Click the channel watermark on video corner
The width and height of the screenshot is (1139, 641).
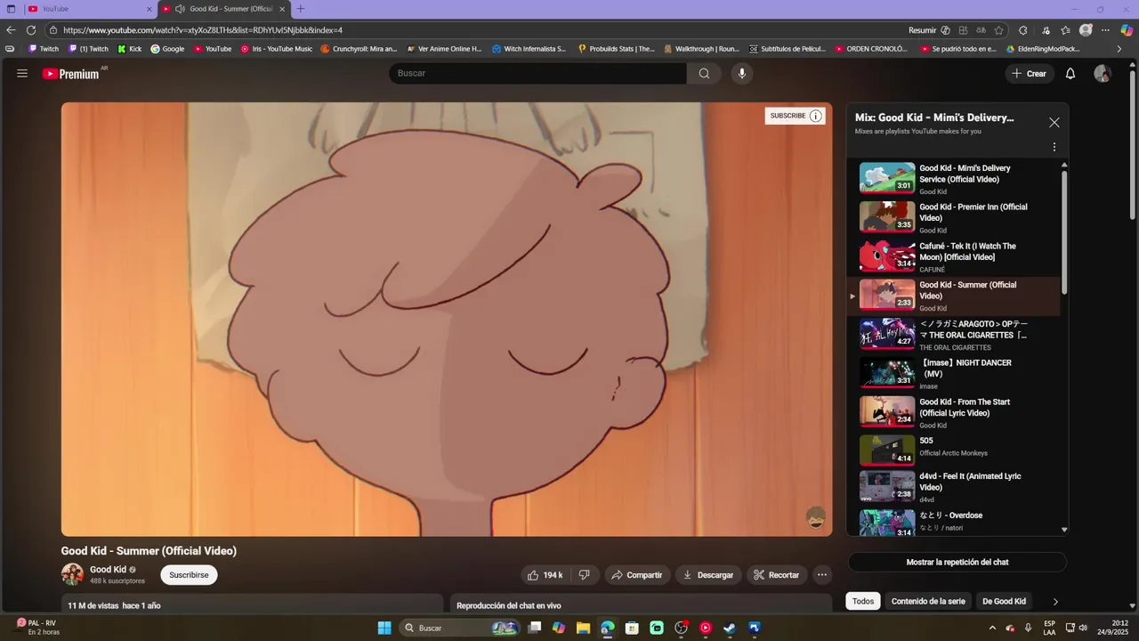click(816, 517)
